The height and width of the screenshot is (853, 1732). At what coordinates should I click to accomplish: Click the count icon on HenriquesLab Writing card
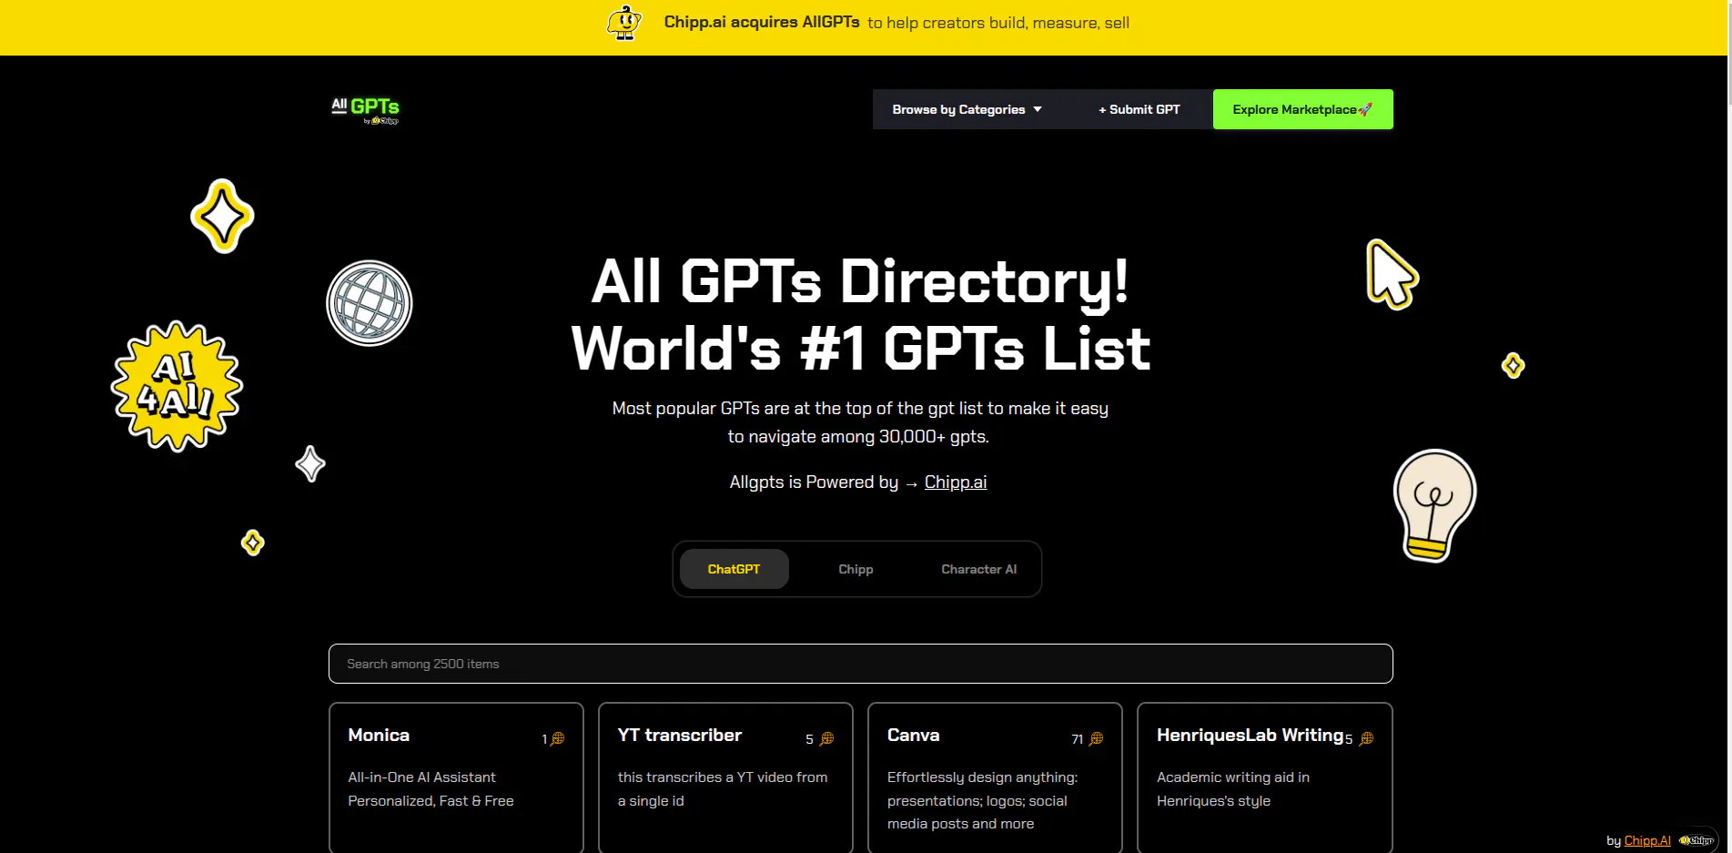tap(1366, 738)
